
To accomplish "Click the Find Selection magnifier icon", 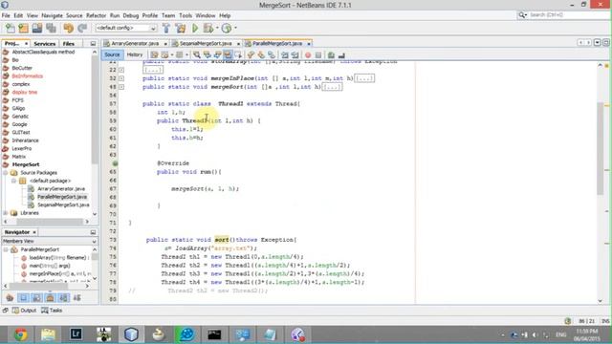I will point(196,55).
